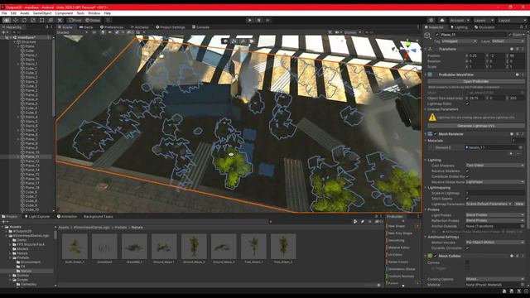The image size is (530, 298).
Task: Click the ProBuilder Material Editor button
Action: coord(398,248)
